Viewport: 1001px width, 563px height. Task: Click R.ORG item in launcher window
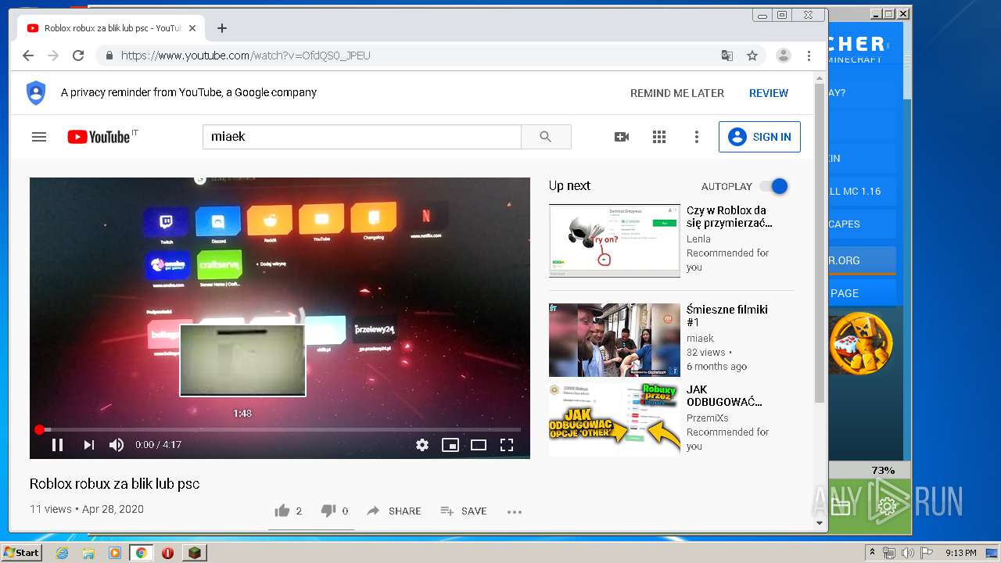[x=861, y=260]
